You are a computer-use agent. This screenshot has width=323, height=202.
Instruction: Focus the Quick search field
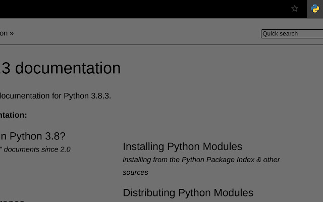point(292,34)
